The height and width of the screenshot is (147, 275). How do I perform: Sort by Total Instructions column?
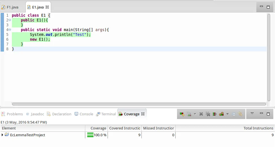pos(225,128)
